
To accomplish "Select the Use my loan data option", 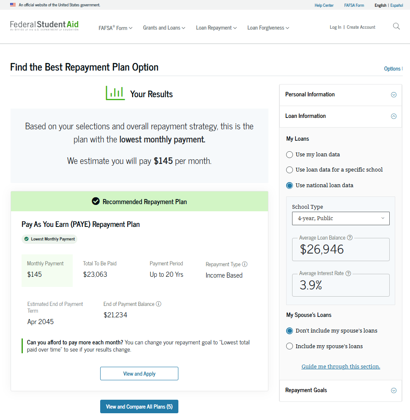I will (290, 154).
